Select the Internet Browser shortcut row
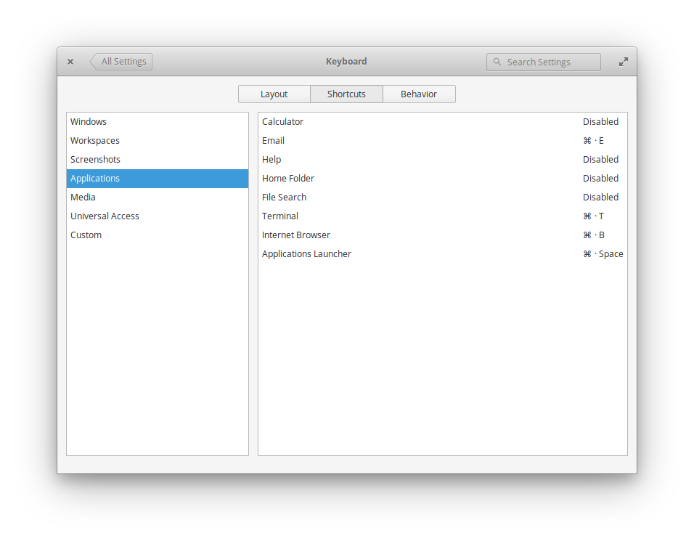Screen dimensions: 694x541 [443, 235]
